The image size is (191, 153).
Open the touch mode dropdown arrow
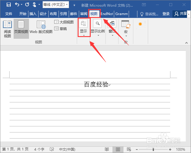click(x=39, y=5)
